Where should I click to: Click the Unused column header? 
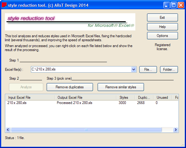point(163,98)
